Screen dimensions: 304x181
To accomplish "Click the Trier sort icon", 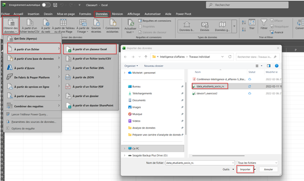I will pyautogui.click(x=251, y=23).
